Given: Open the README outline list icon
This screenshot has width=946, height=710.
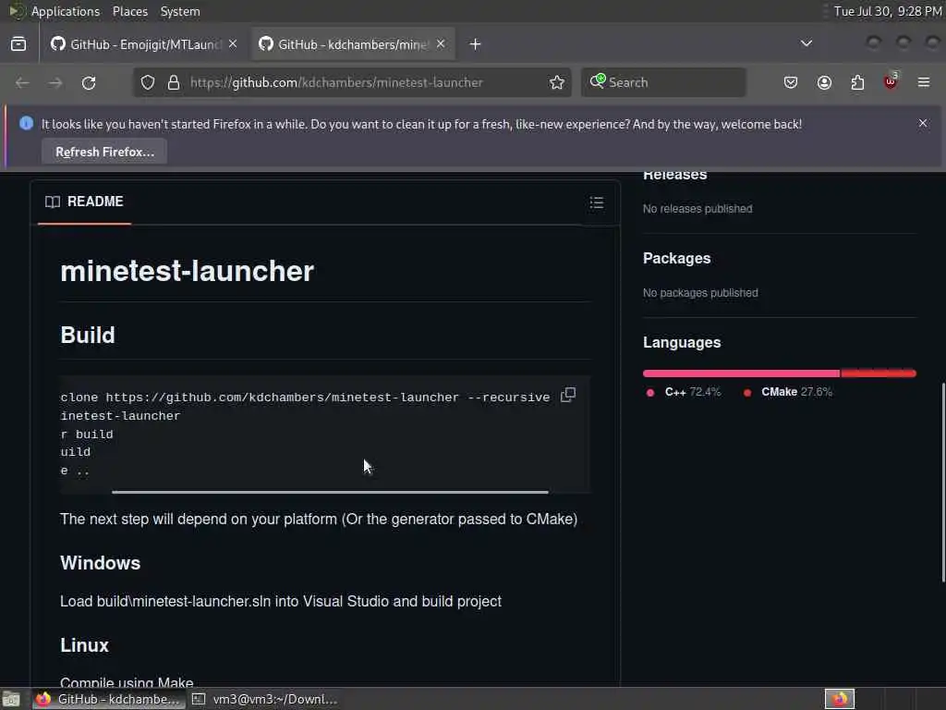Looking at the screenshot, I should 596,202.
